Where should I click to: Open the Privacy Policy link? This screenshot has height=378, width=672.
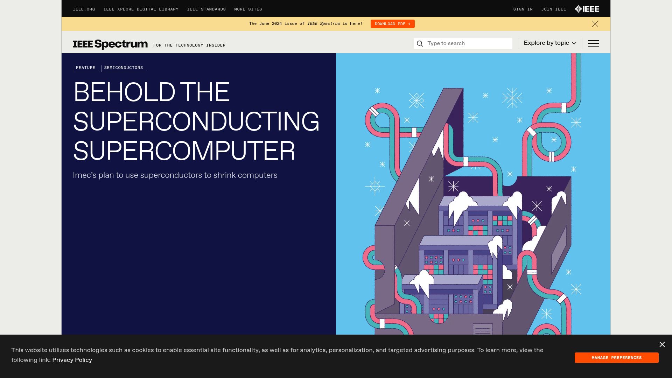[x=72, y=360]
